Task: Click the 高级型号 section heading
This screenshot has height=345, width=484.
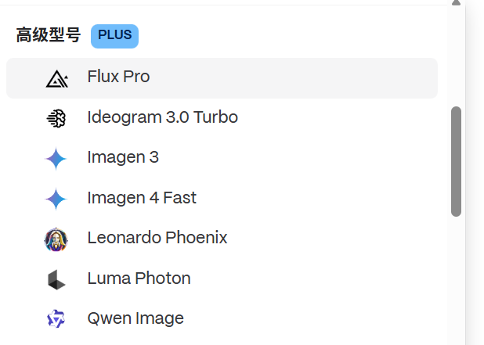Action: pos(48,36)
